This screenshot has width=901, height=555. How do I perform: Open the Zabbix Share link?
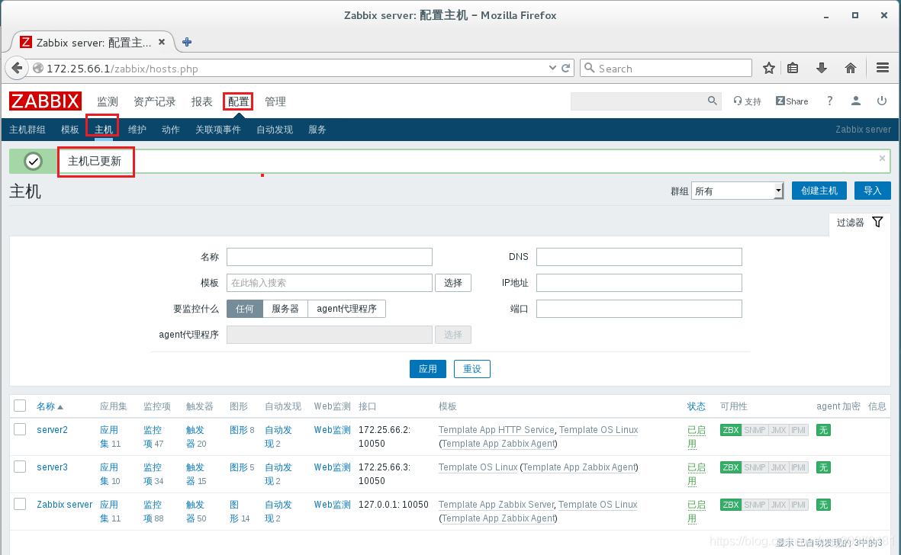pyautogui.click(x=792, y=101)
